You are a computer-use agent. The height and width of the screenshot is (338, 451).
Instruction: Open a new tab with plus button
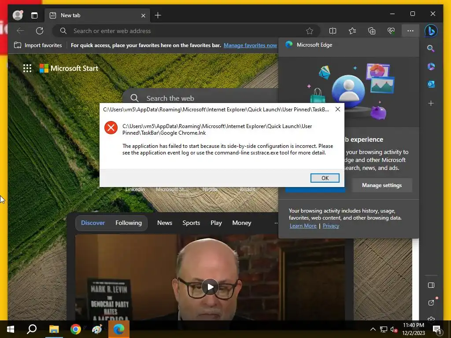click(158, 15)
